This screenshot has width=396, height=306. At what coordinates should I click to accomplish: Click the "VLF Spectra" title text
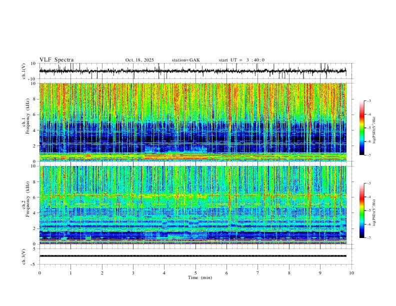point(56,60)
